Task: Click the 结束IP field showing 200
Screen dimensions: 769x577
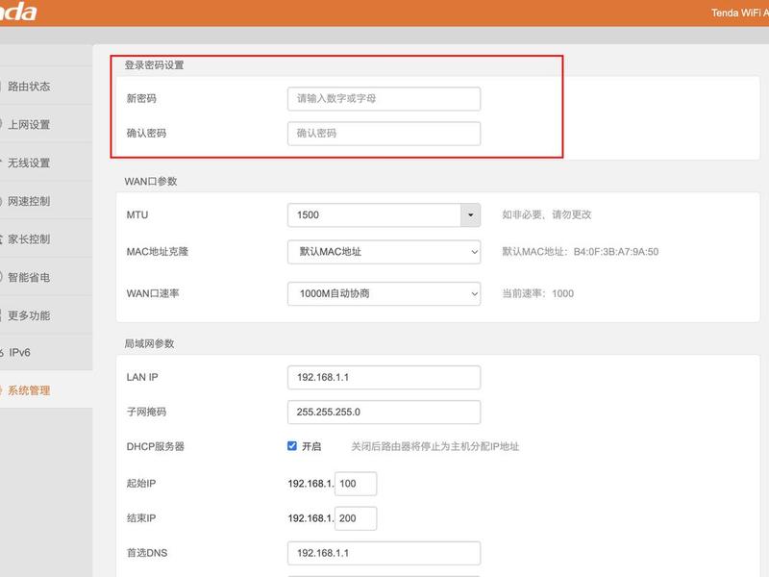Action: click(356, 518)
